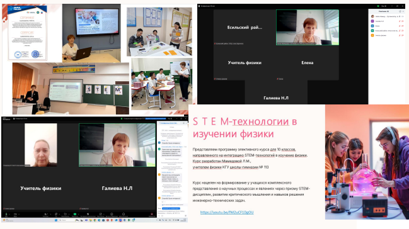The width and height of the screenshot is (409, 229).
Task: Select the Есильский рай... video tile
Action: point(245,27)
